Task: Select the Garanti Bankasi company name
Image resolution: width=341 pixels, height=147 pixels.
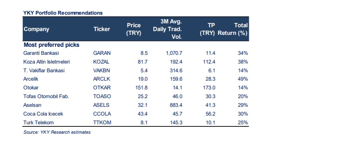Action: point(41,53)
